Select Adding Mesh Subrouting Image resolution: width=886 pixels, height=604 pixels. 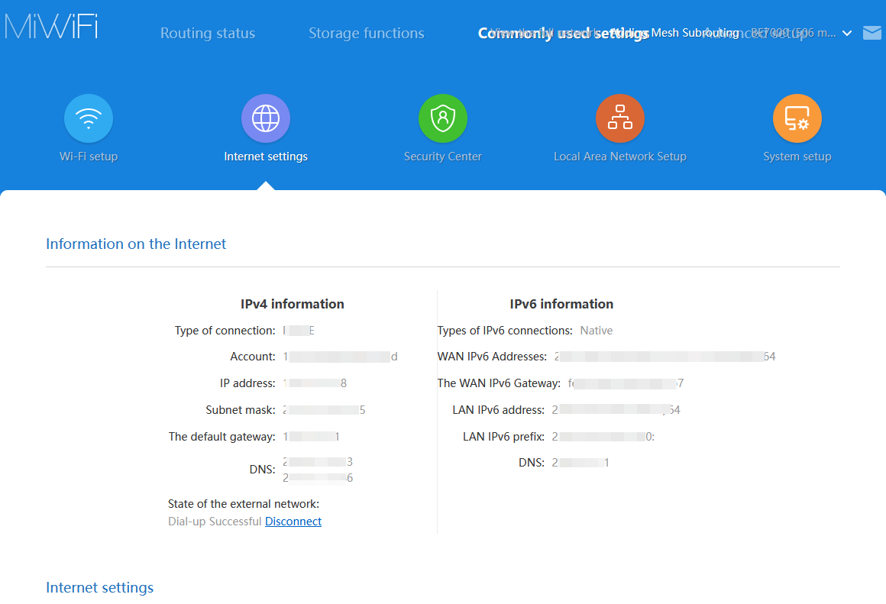(x=672, y=33)
